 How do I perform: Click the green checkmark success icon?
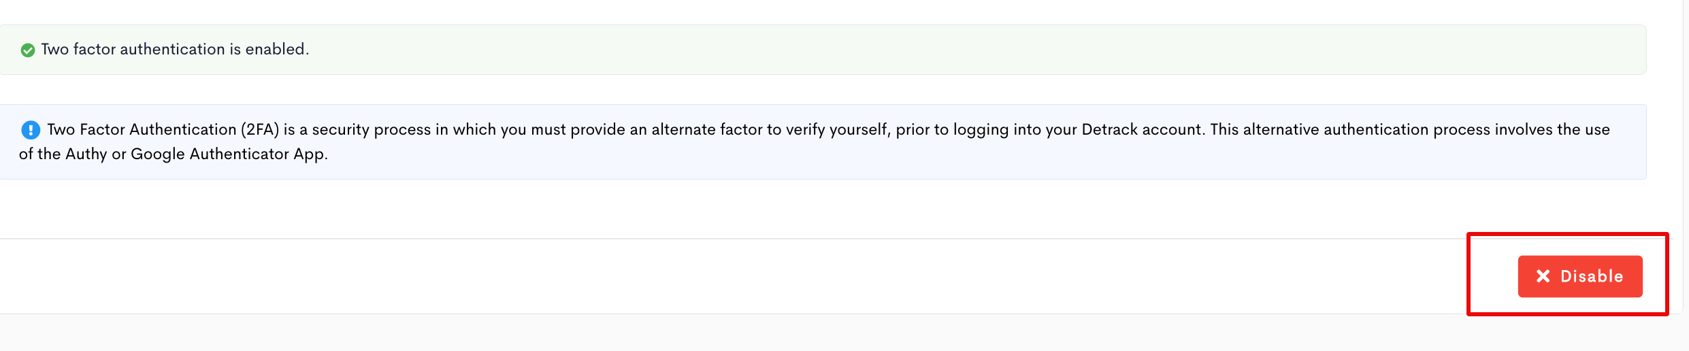(28, 50)
